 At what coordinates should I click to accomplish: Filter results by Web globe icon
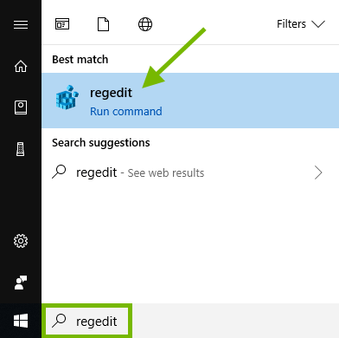click(x=145, y=24)
